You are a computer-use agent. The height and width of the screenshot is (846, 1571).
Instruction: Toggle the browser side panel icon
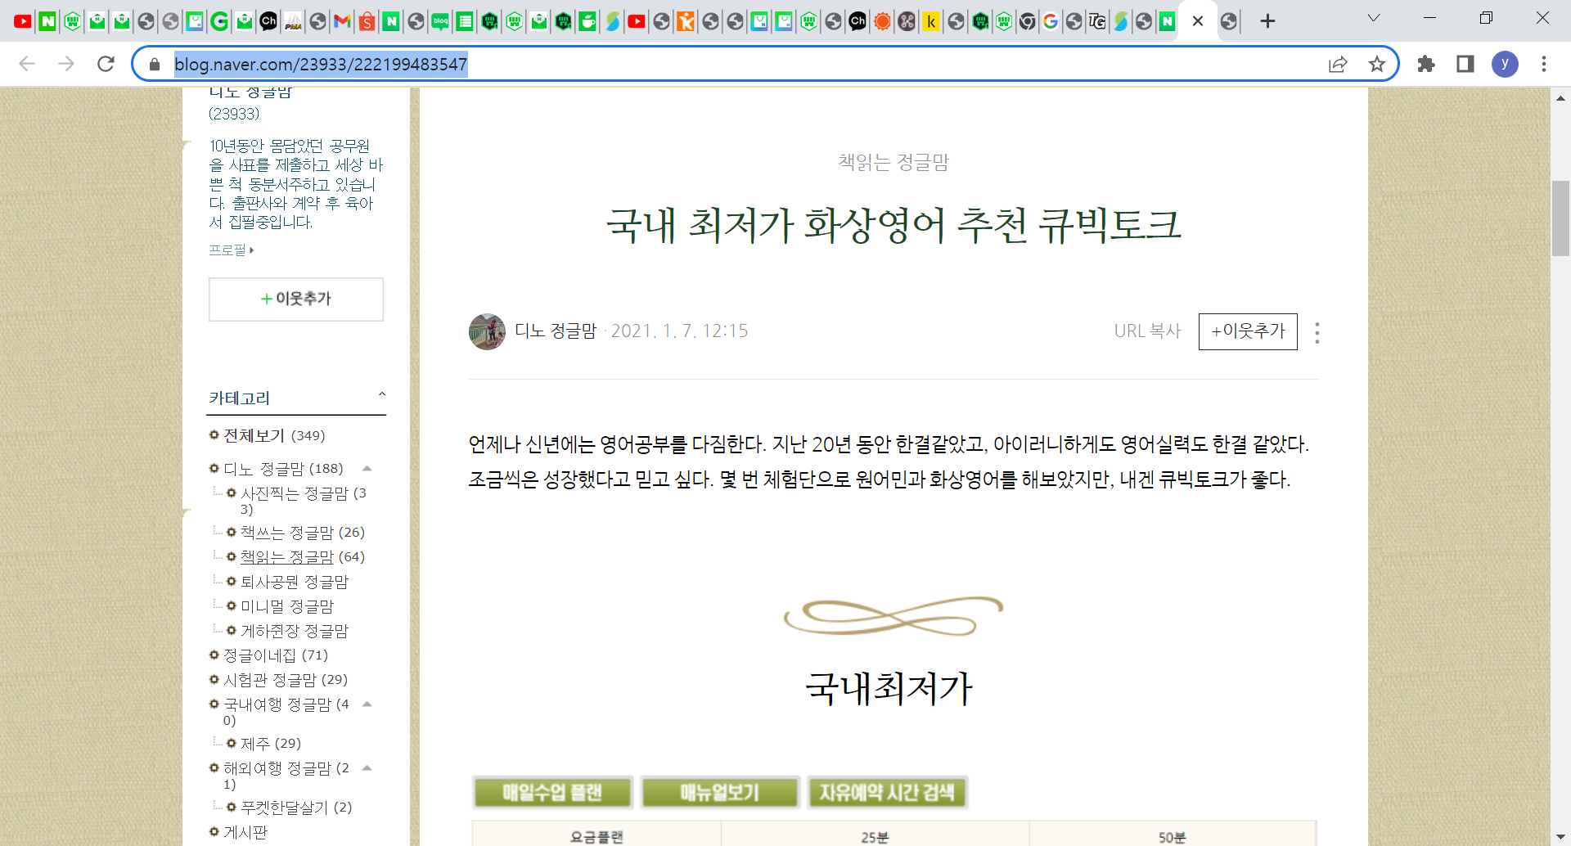[x=1465, y=64]
